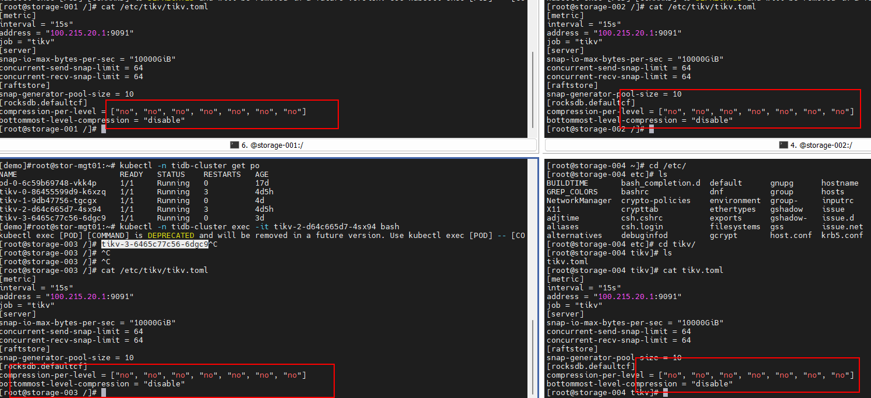Click the terminal icon on storage-001 tab
The image size is (871, 398).
point(234,145)
